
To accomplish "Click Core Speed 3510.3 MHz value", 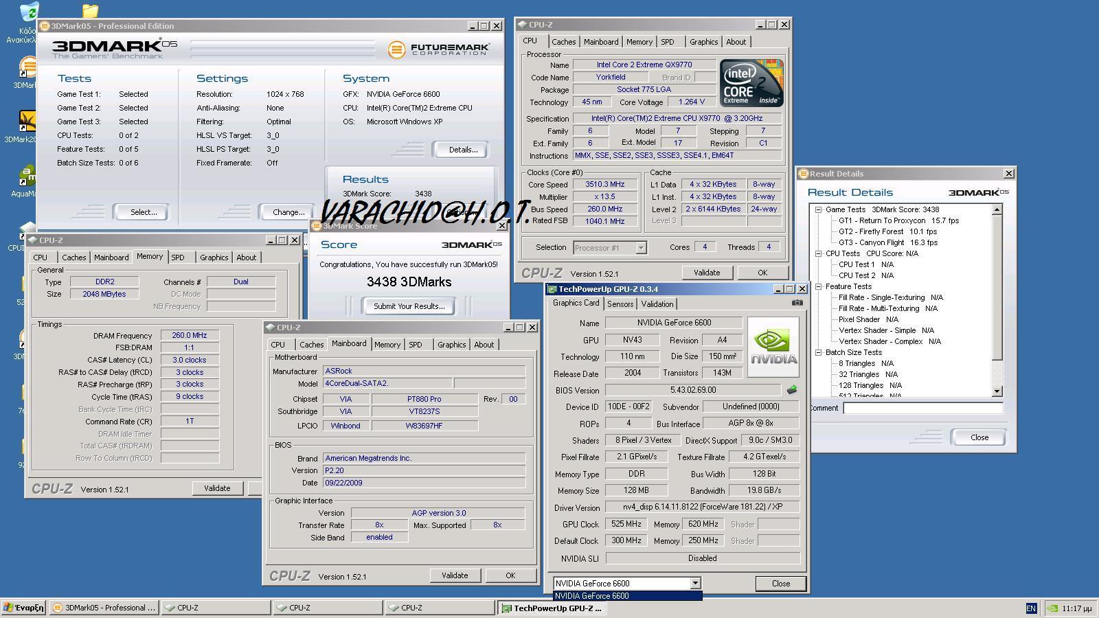I will pyautogui.click(x=604, y=184).
